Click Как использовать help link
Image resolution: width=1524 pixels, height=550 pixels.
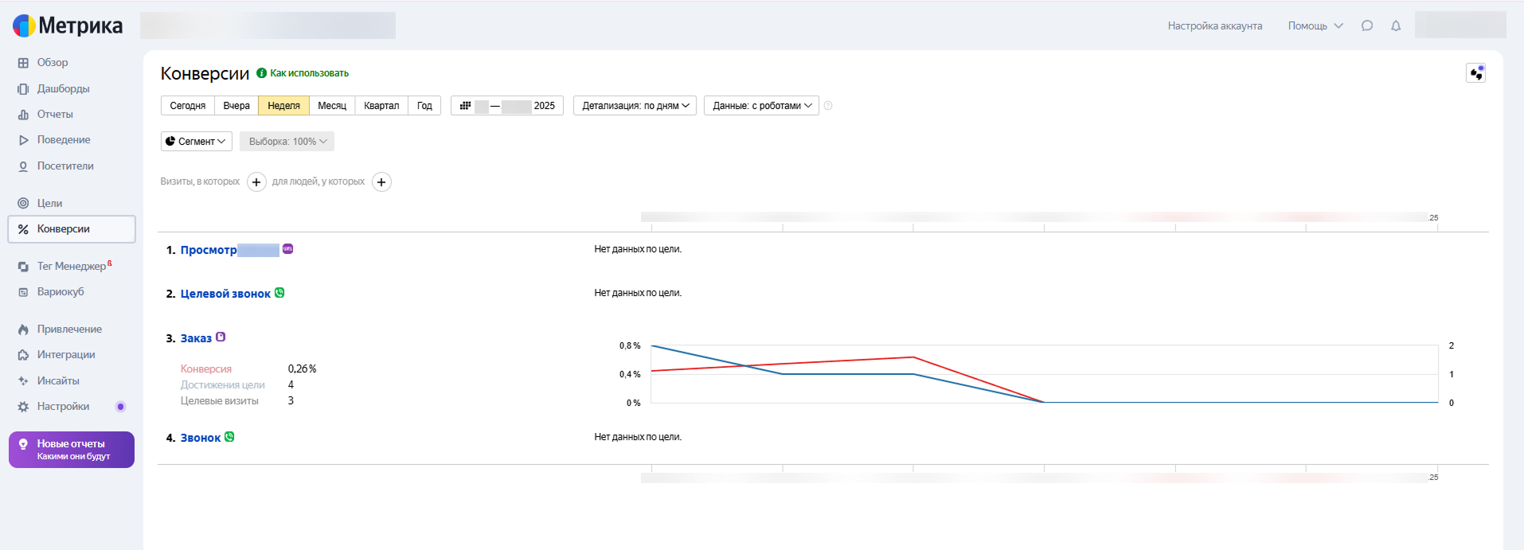[309, 73]
